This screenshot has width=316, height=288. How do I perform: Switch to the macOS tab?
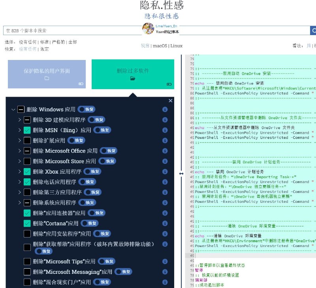[160, 46]
